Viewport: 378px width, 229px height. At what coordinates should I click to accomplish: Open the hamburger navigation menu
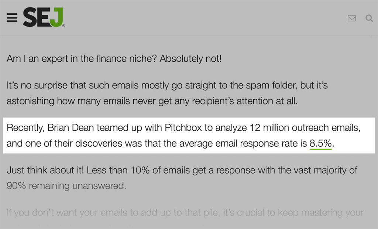(12, 18)
